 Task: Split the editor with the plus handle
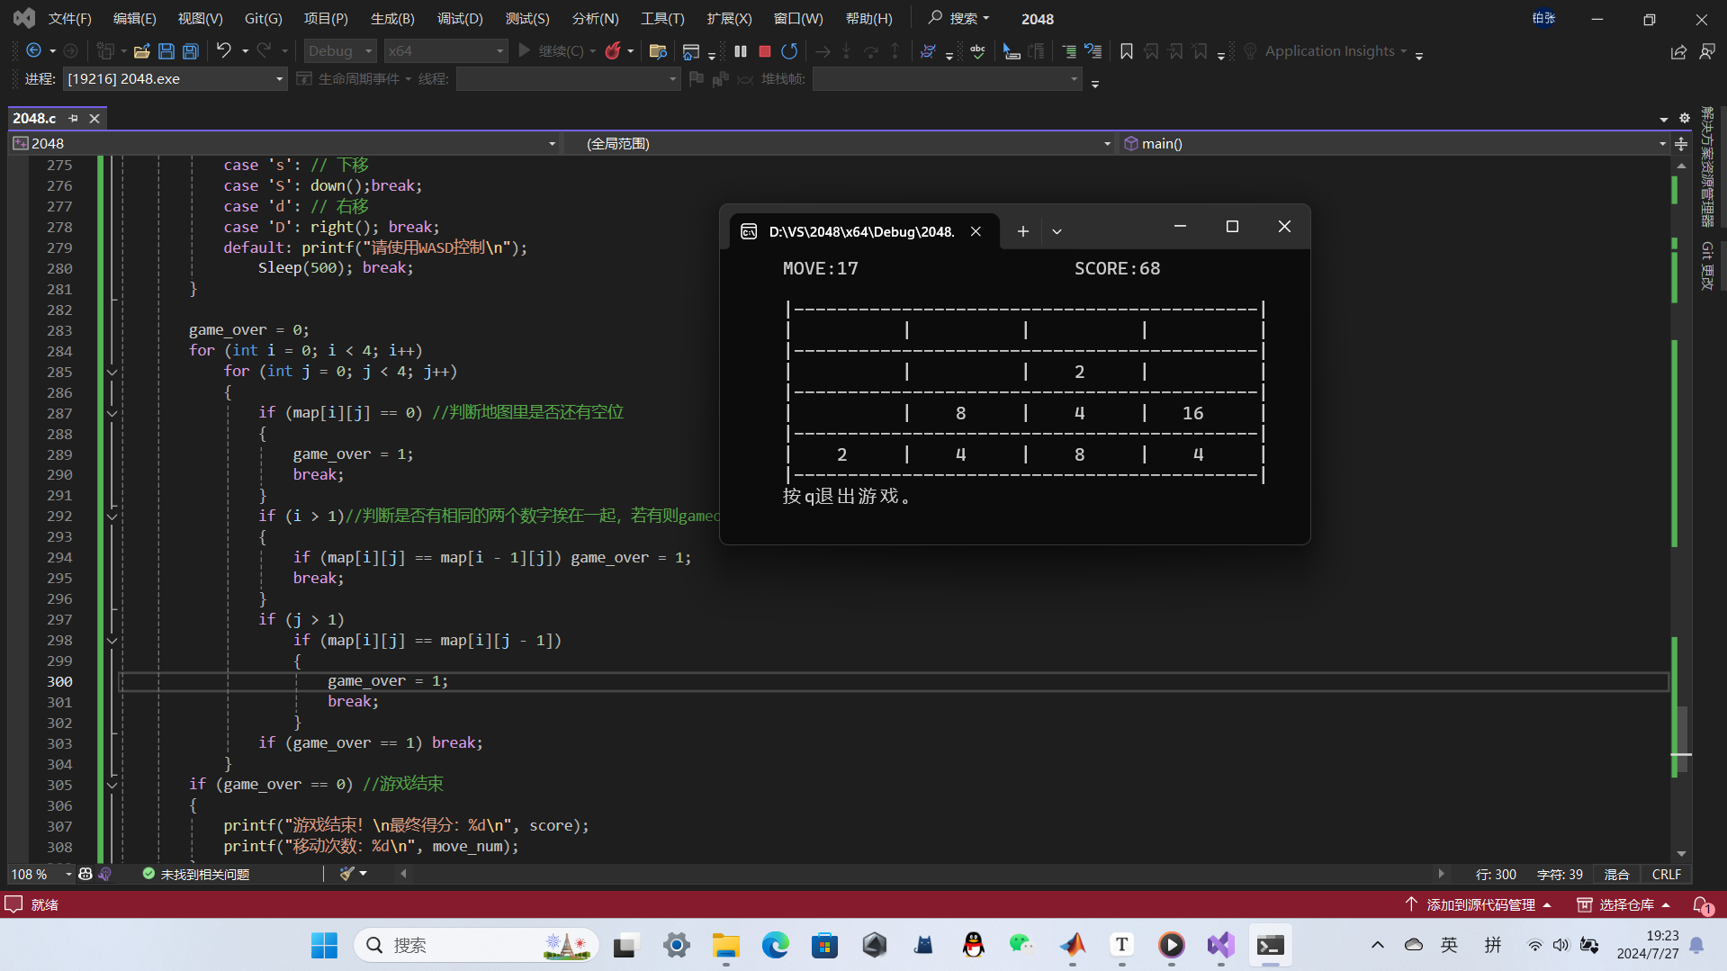(1681, 143)
